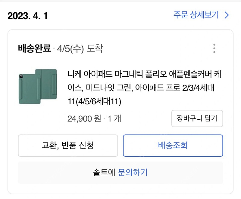Open overflow menu beside 배송완료 status
Screen dimensions: 241x199
214,48
